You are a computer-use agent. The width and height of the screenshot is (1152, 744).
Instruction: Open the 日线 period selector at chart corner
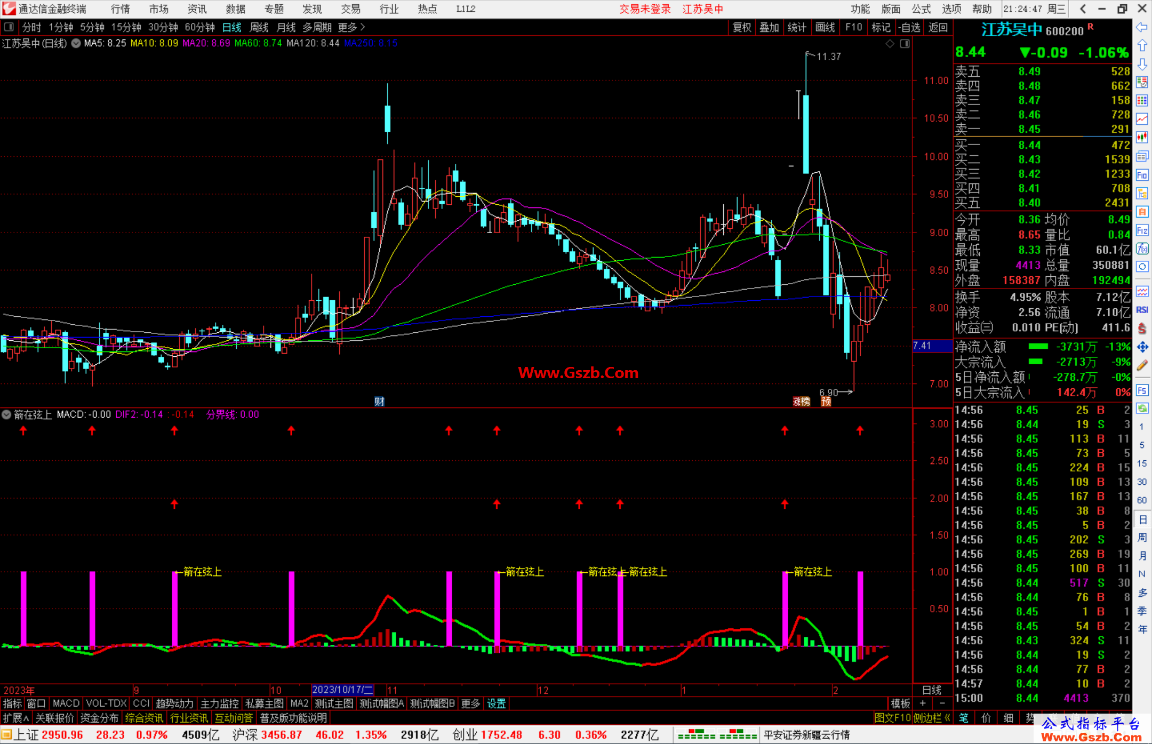point(932,690)
